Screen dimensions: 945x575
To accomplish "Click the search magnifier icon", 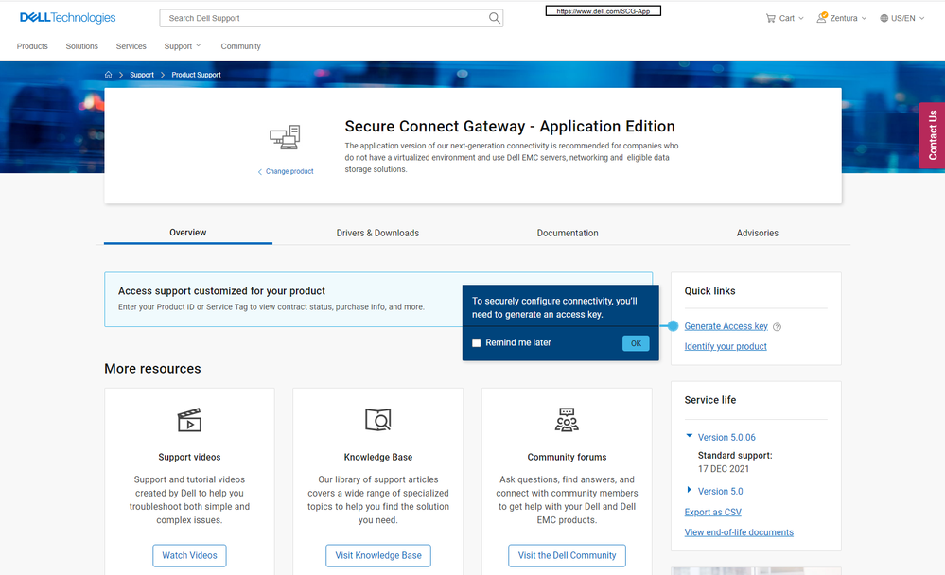I will coord(494,18).
